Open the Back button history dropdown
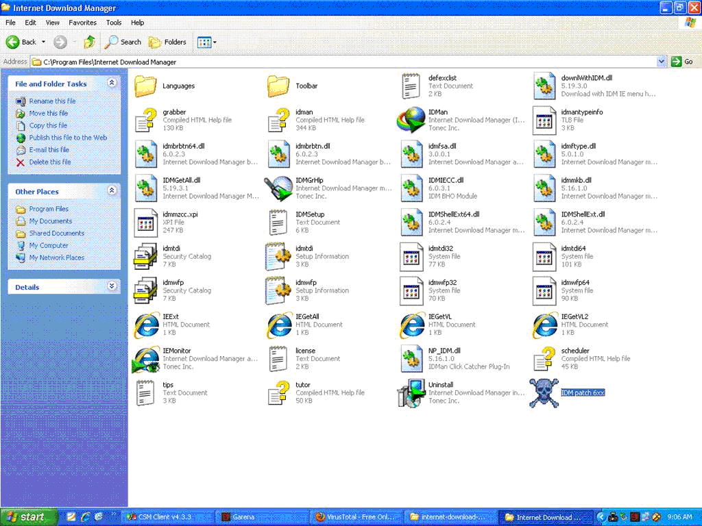This screenshot has width=702, height=526. tap(43, 42)
